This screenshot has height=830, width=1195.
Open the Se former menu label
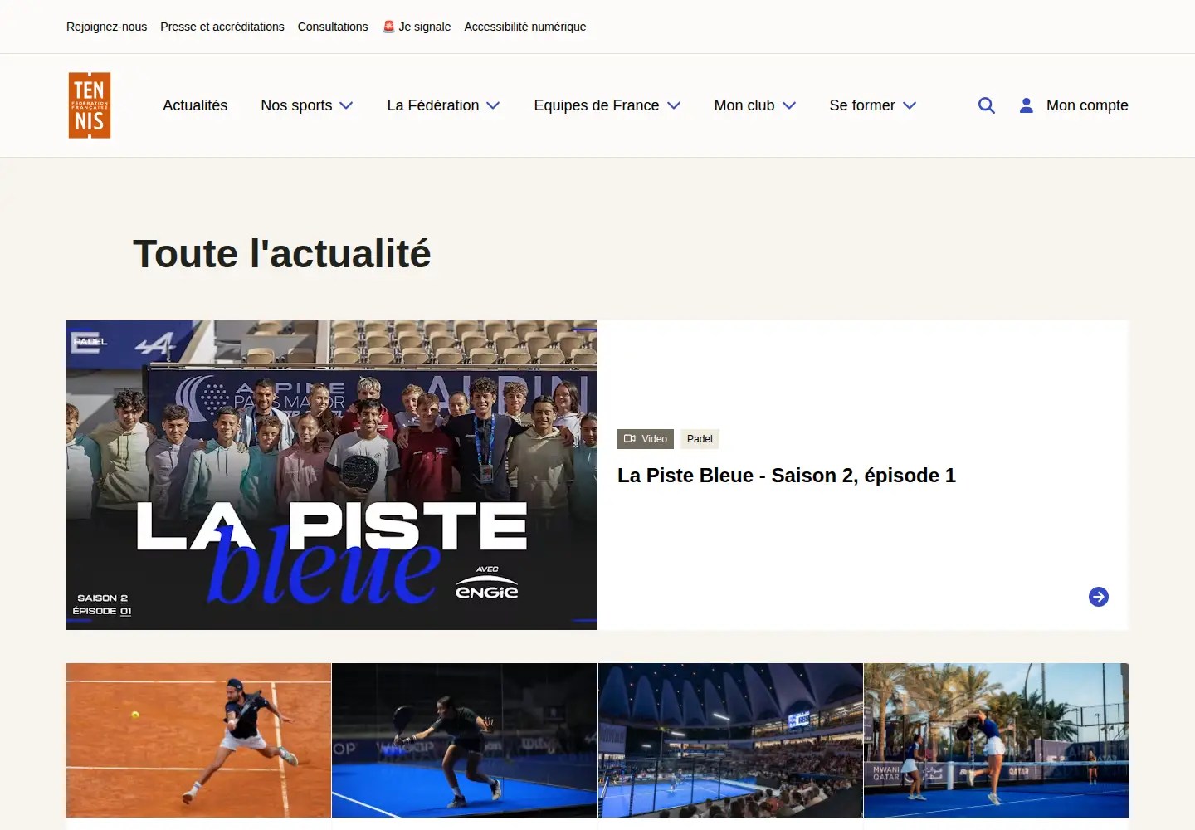pos(862,105)
